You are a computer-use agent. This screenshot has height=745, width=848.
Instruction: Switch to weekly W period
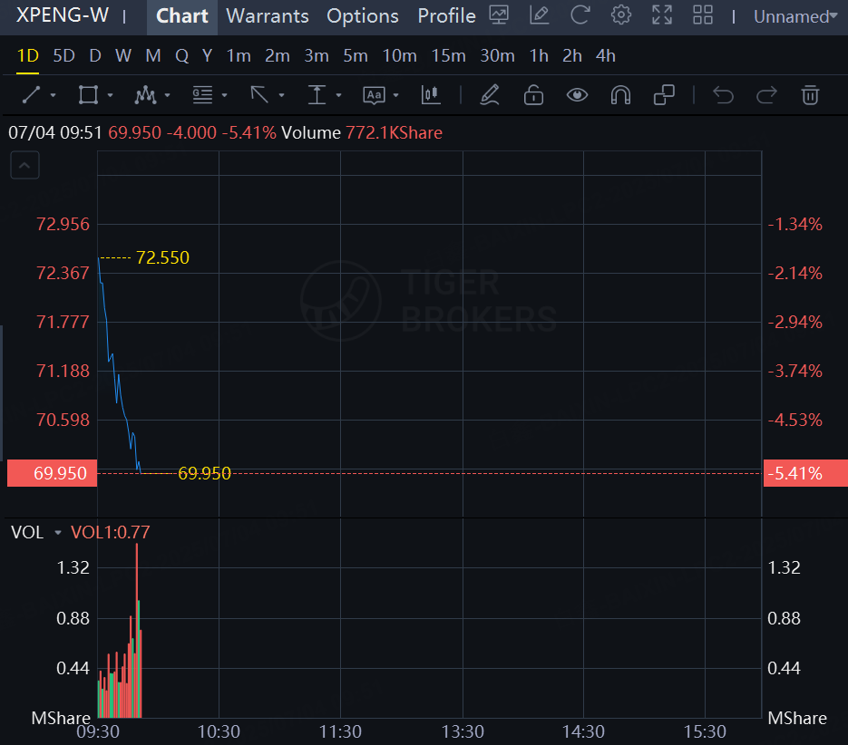[x=123, y=55]
